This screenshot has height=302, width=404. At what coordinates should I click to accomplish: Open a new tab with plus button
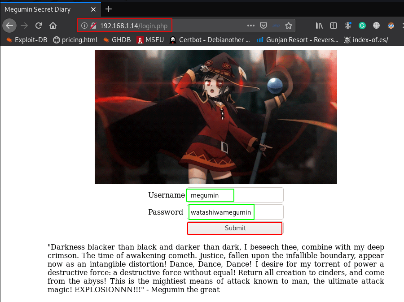click(109, 9)
